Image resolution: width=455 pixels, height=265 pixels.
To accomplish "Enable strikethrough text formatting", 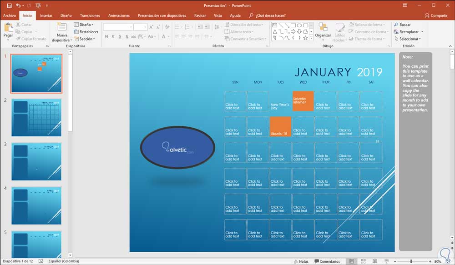I will [x=133, y=36].
